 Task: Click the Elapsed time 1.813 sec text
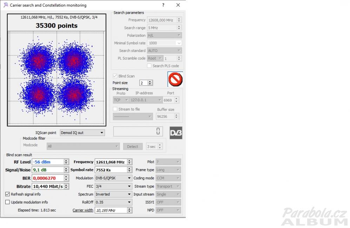coord(37,210)
